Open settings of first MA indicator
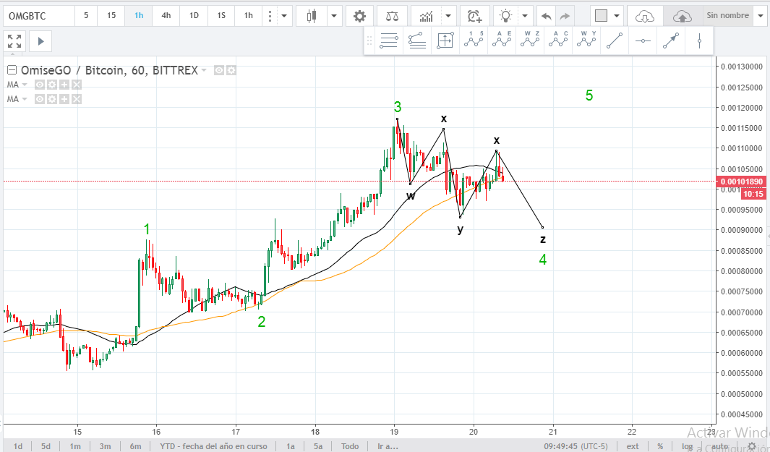The height and width of the screenshot is (452, 770). click(52, 85)
